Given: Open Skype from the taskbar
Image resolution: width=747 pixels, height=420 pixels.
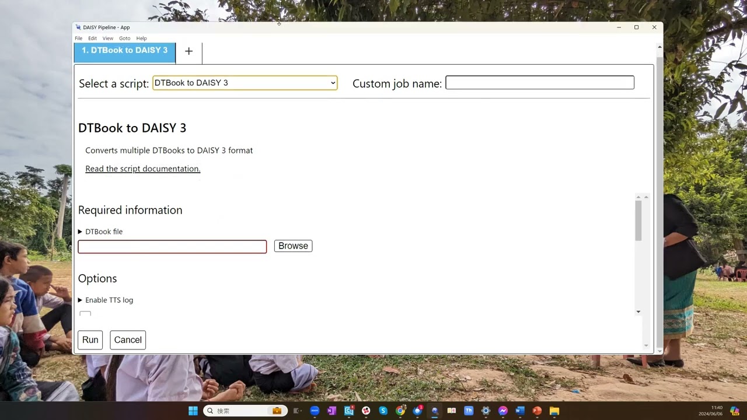Looking at the screenshot, I should coord(383,411).
